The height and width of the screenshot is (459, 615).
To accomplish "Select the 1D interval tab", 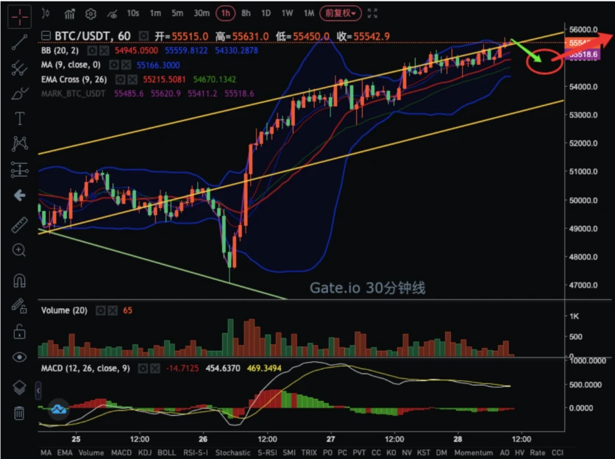I will click(266, 13).
